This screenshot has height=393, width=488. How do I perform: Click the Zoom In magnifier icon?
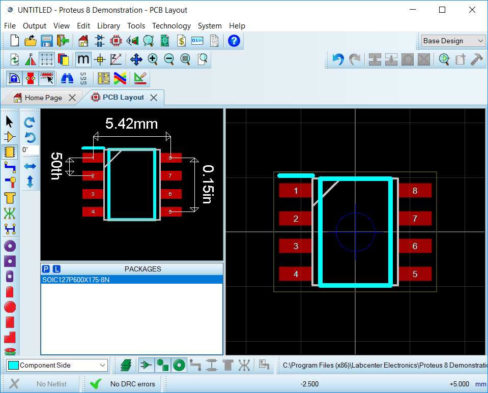click(x=153, y=59)
